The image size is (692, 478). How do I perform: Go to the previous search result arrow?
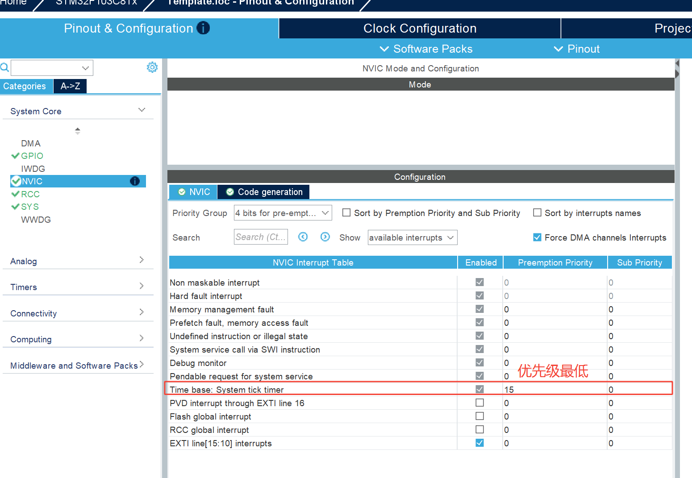[x=303, y=237]
